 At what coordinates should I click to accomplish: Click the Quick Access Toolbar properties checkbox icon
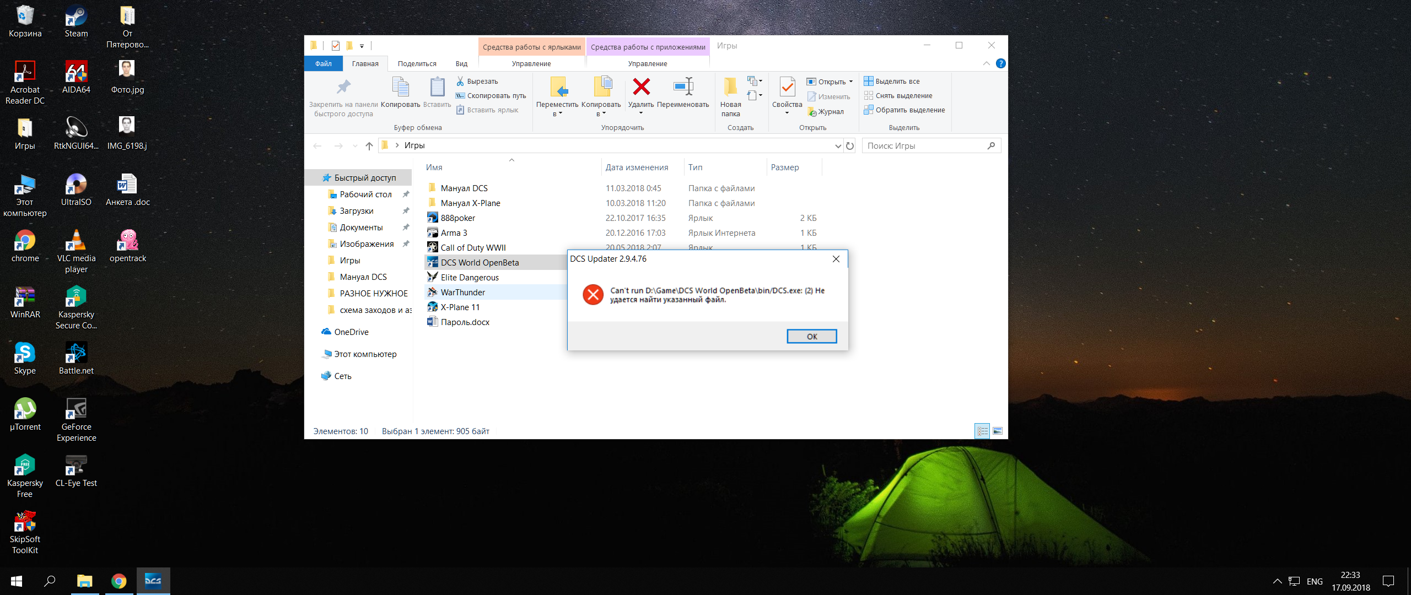tap(335, 46)
